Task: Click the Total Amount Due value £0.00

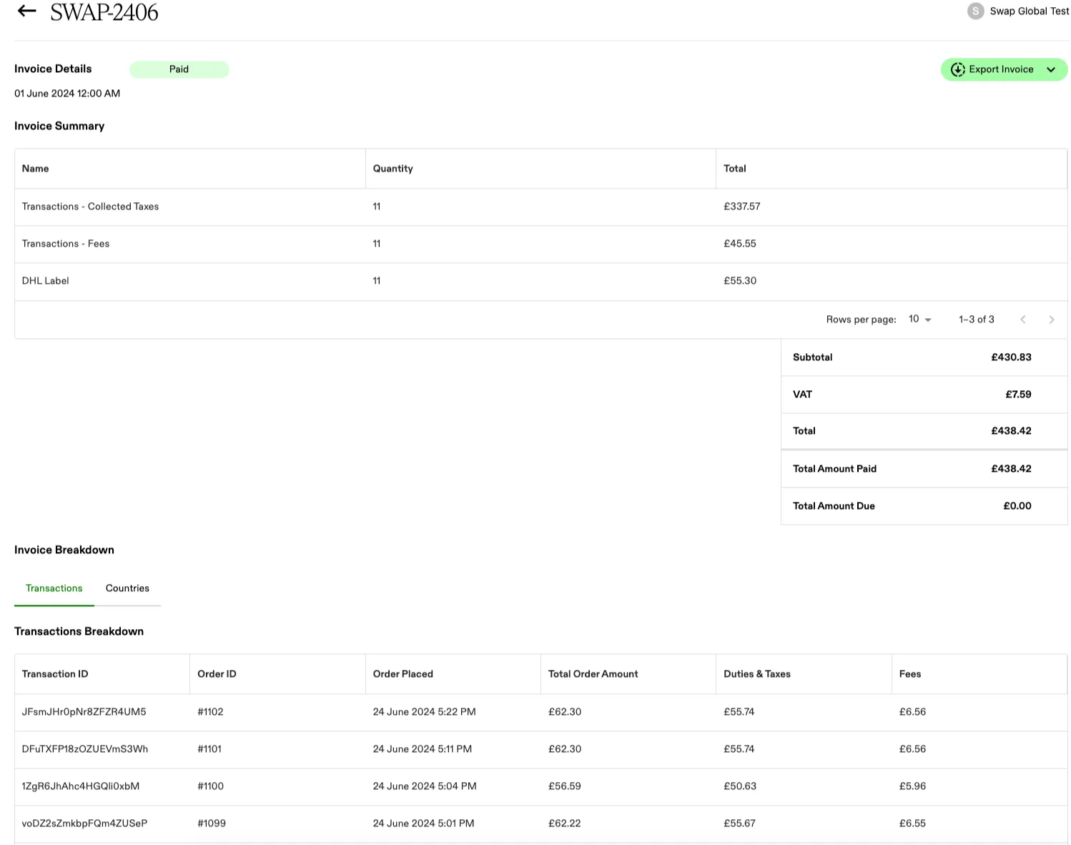Action: click(x=1017, y=506)
